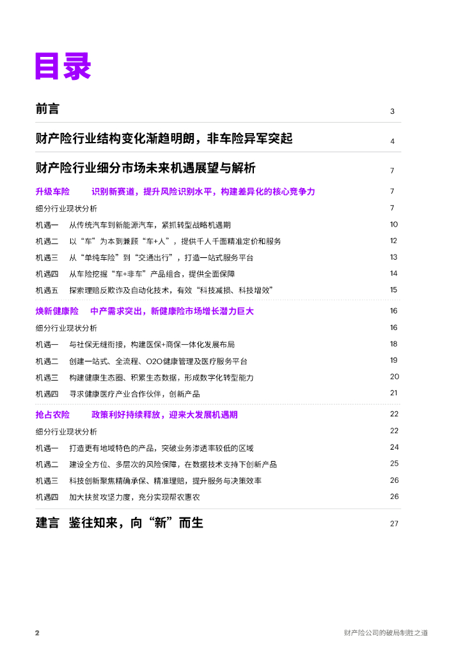Select the 抢占农险 section heading

52,414
